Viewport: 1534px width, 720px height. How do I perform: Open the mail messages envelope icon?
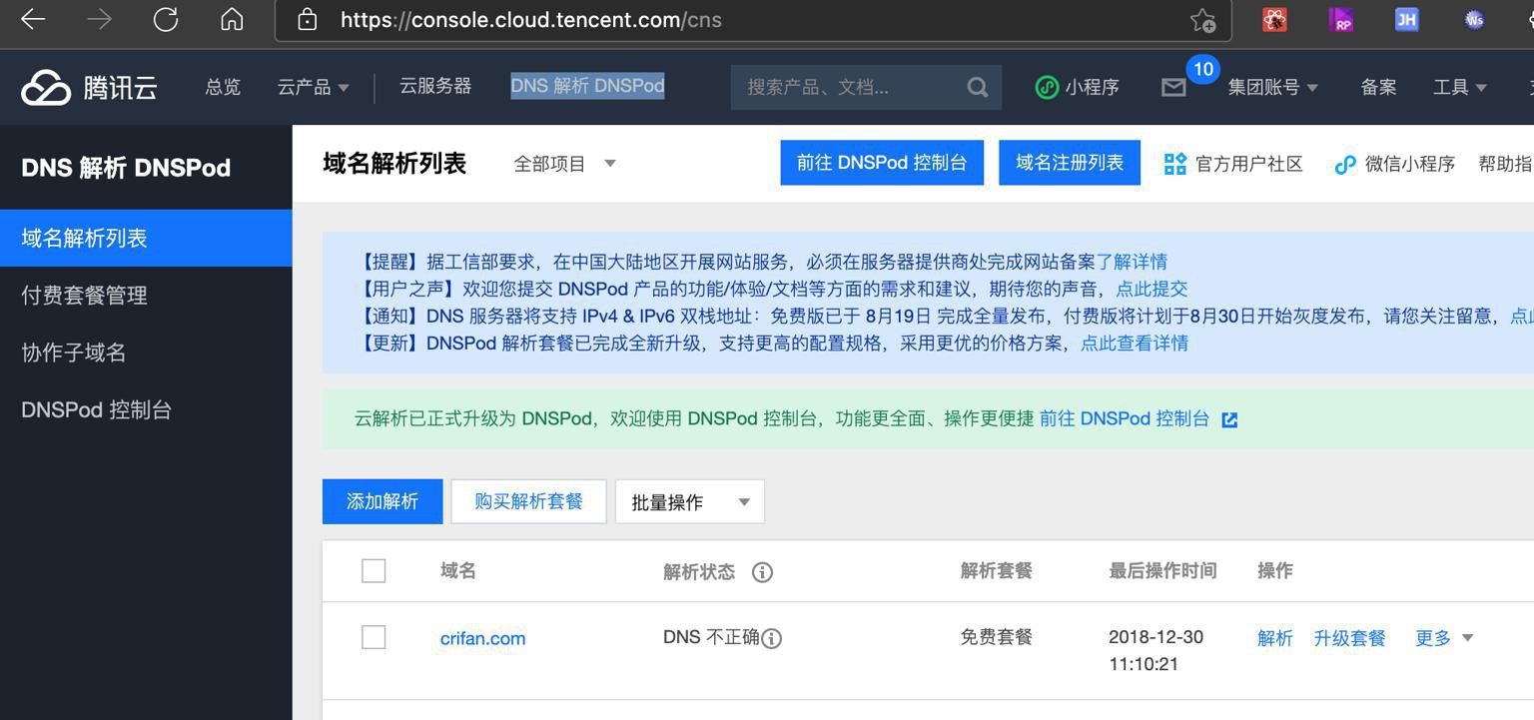pyautogui.click(x=1173, y=88)
